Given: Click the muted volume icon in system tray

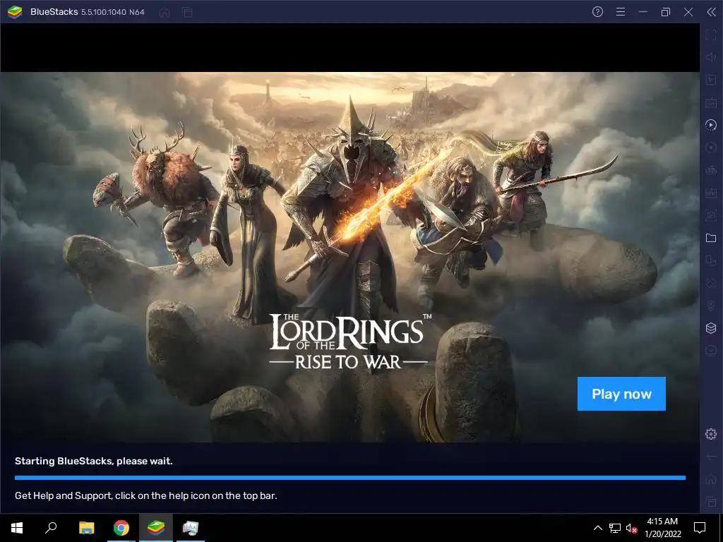Looking at the screenshot, I should pyautogui.click(x=631, y=528).
